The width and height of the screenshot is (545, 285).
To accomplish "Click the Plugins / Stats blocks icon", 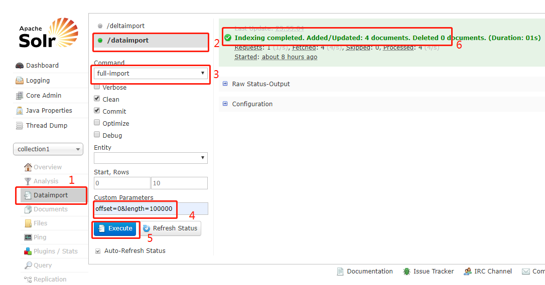I will tap(28, 251).
